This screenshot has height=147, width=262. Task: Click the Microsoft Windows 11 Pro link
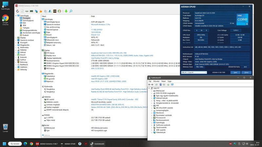click(101, 24)
